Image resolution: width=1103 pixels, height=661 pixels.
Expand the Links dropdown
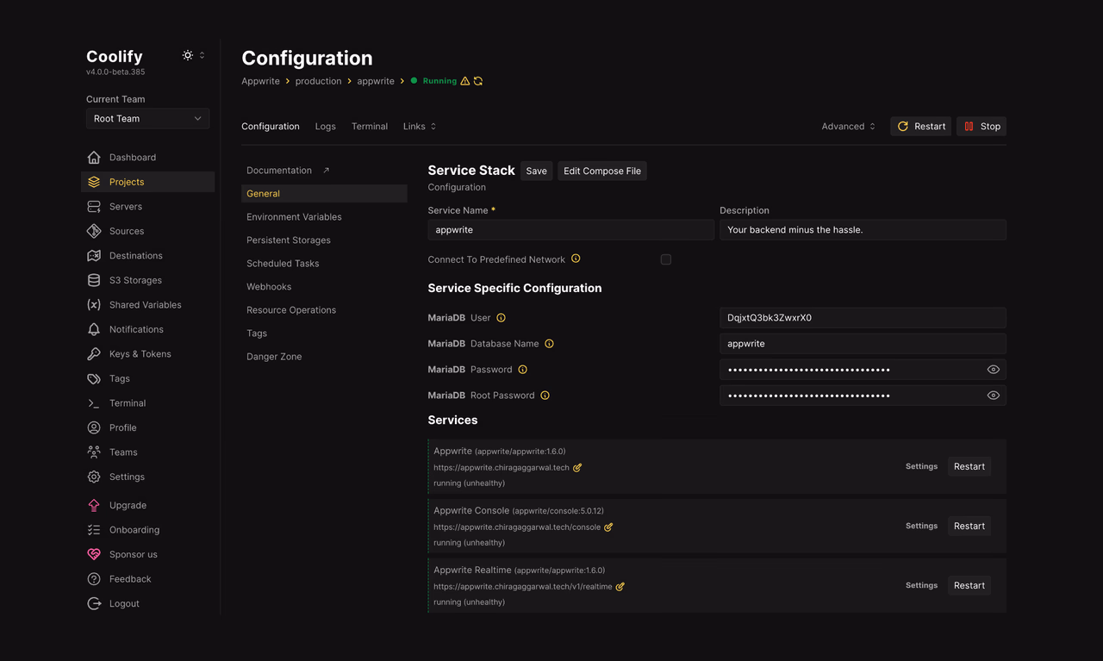click(x=420, y=127)
